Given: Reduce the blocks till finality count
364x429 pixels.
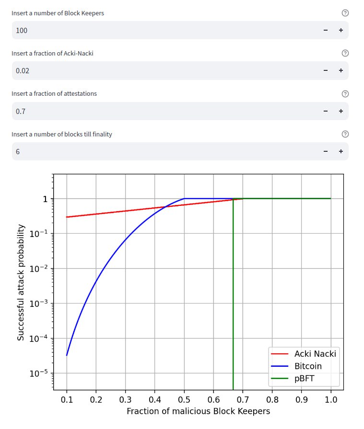Looking at the screenshot, I should [x=325, y=151].
